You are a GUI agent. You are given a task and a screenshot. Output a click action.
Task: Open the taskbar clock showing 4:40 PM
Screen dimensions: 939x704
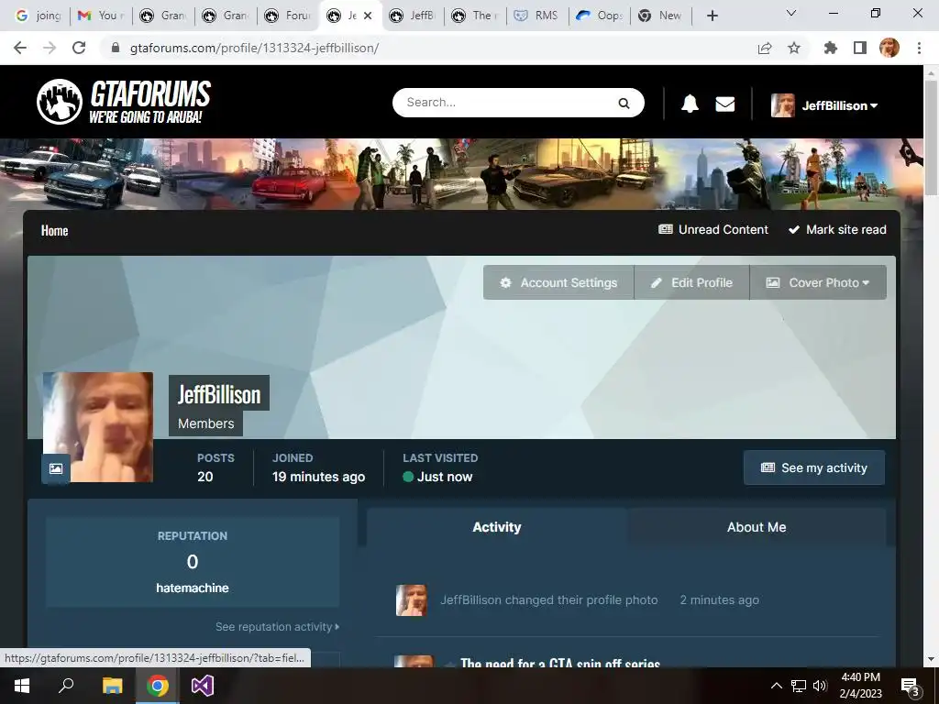pos(860,686)
